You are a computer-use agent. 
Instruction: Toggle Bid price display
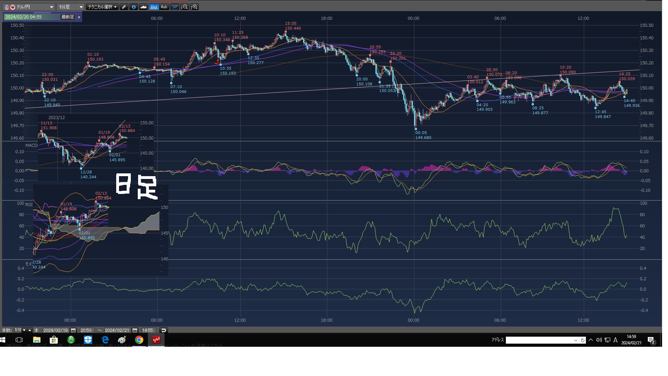(154, 7)
